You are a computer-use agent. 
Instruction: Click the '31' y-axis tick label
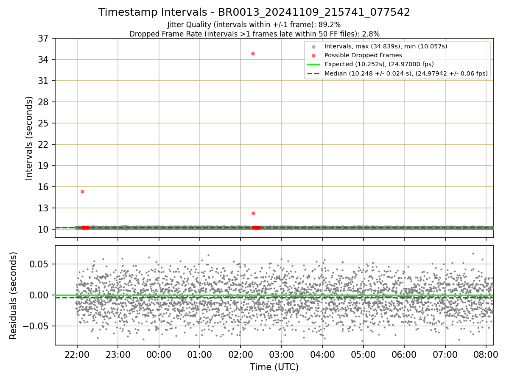click(x=44, y=81)
